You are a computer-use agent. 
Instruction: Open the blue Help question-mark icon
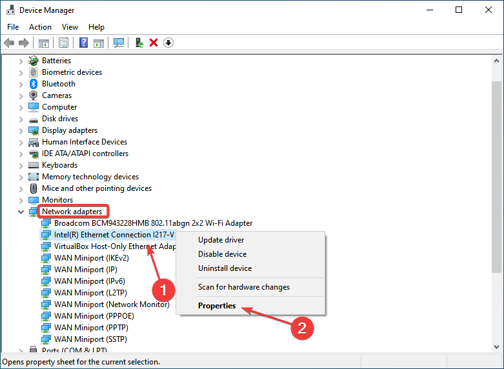(84, 43)
